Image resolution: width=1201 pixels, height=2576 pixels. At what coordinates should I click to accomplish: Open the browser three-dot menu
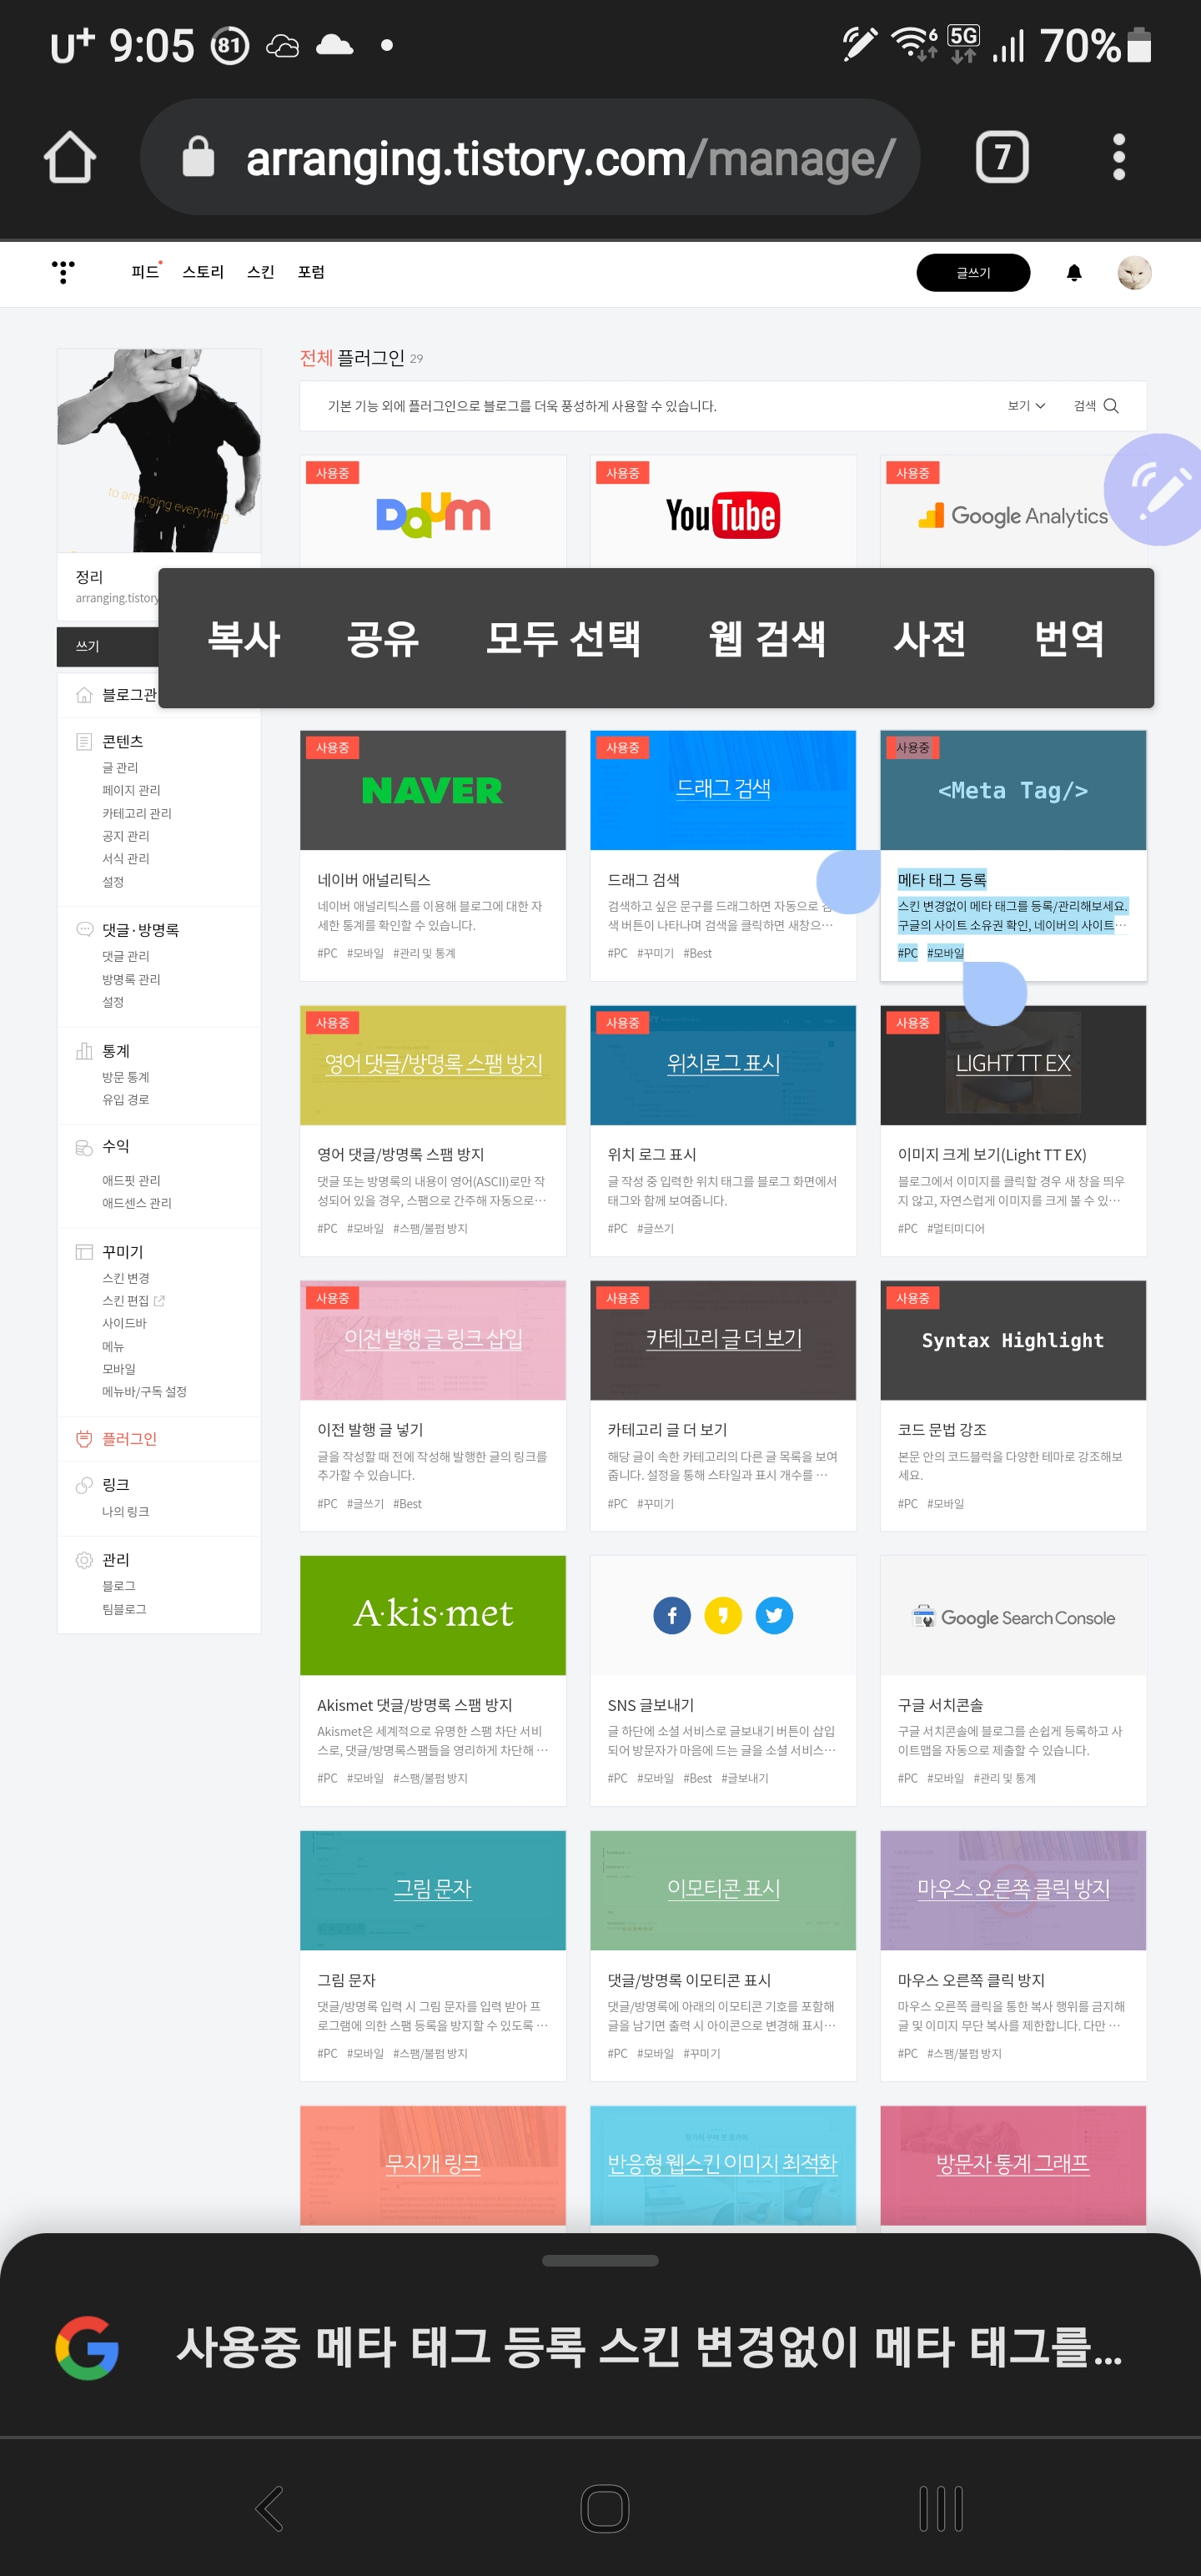[1118, 157]
